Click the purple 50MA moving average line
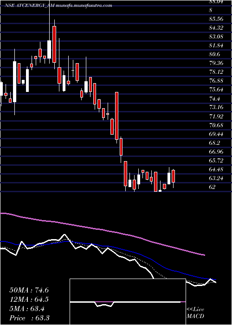This screenshot has height=325, width=232. coord(103,230)
